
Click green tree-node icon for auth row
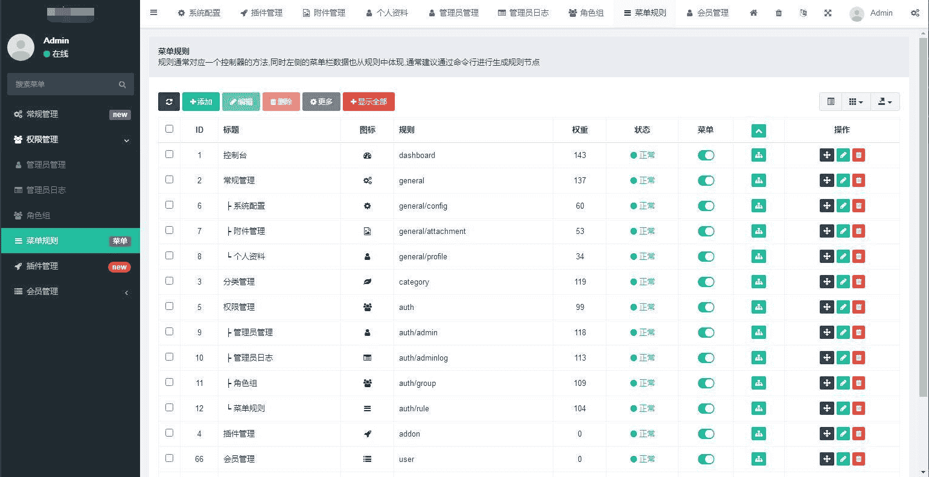758,307
